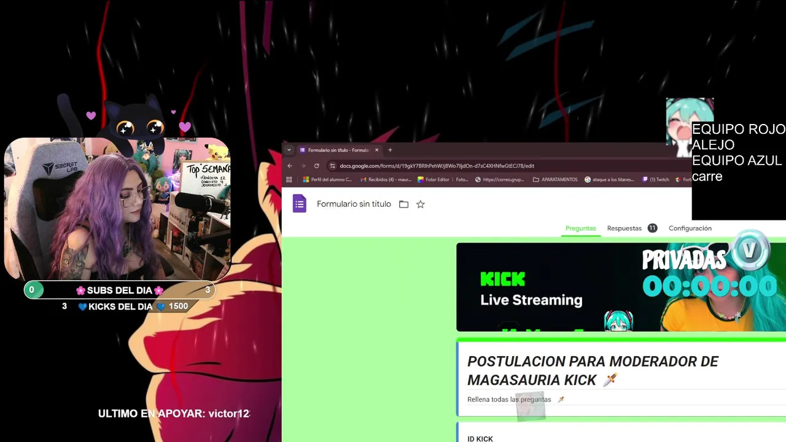Reload the page in browser
The image size is (786, 442).
pyautogui.click(x=316, y=166)
